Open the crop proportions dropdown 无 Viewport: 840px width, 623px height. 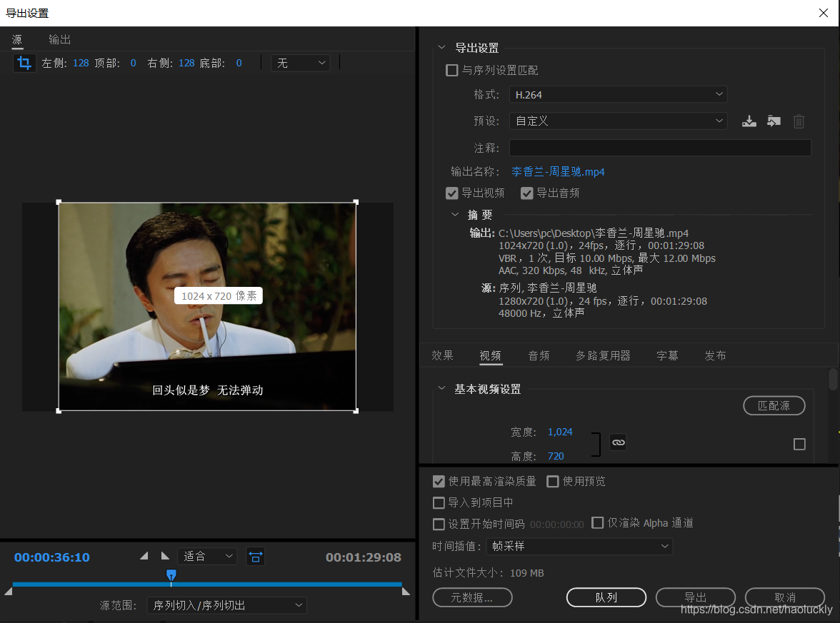(x=301, y=63)
